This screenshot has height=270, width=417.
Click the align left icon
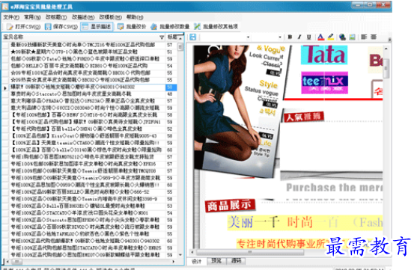(x=364, y=37)
